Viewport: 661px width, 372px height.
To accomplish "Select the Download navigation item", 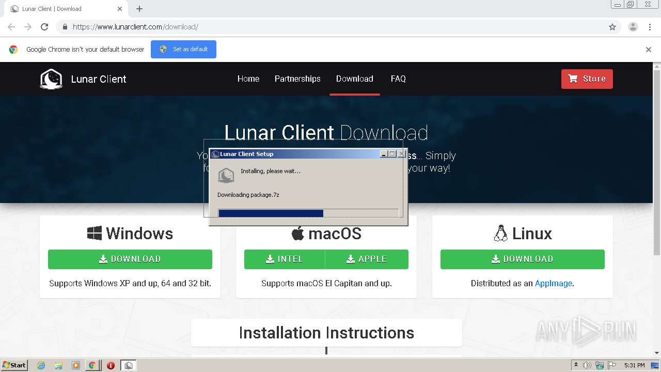I will coord(354,79).
